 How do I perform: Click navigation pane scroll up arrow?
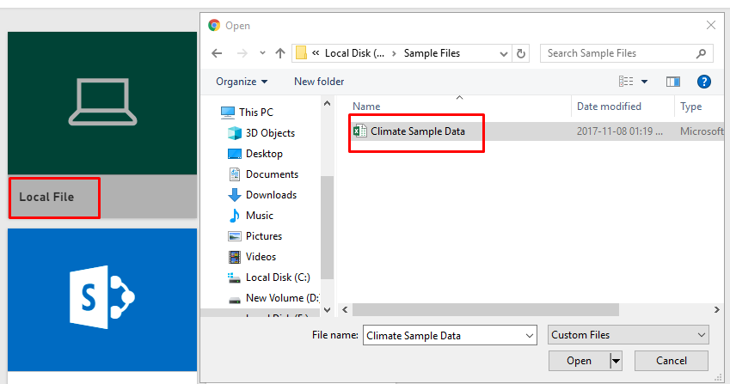coord(327,103)
